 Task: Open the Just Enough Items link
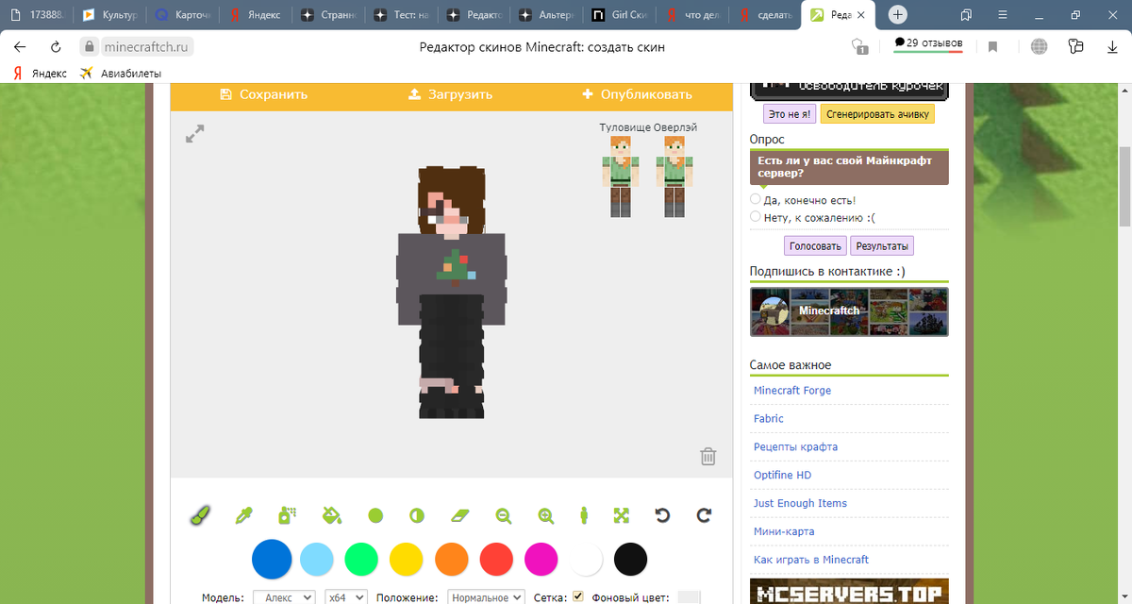coord(800,503)
